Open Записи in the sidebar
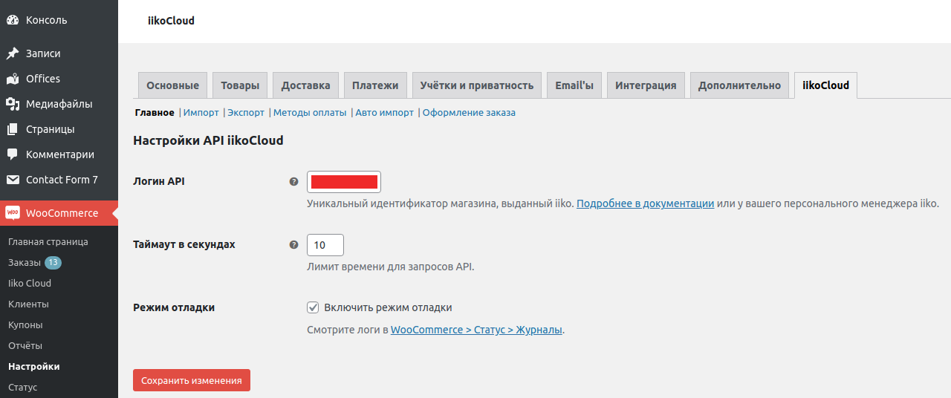This screenshot has height=398, width=951. [x=59, y=53]
